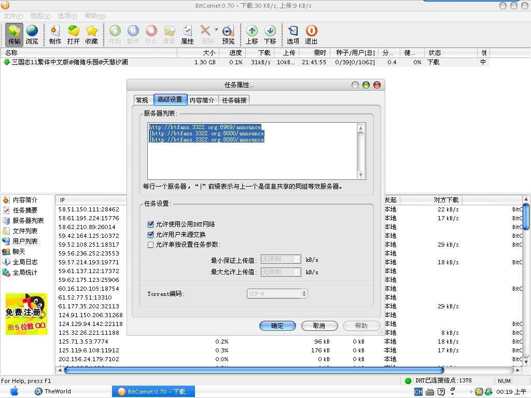This screenshot has height=398, width=531.
Task: Switch to TheWorld browser in taskbar
Action: [53, 392]
